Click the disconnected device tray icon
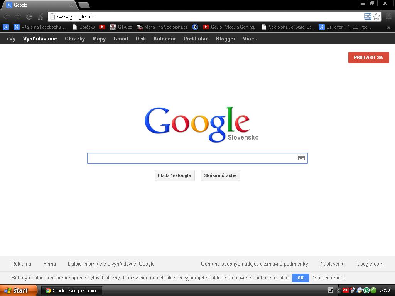Viewport: 395px width, 296px height. point(353,290)
